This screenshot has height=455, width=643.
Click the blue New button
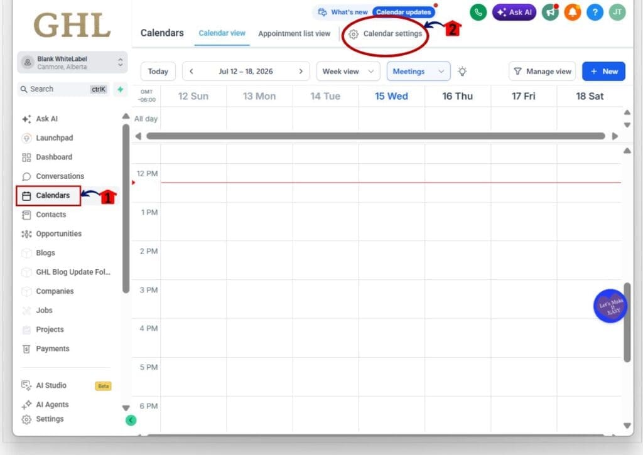(603, 72)
